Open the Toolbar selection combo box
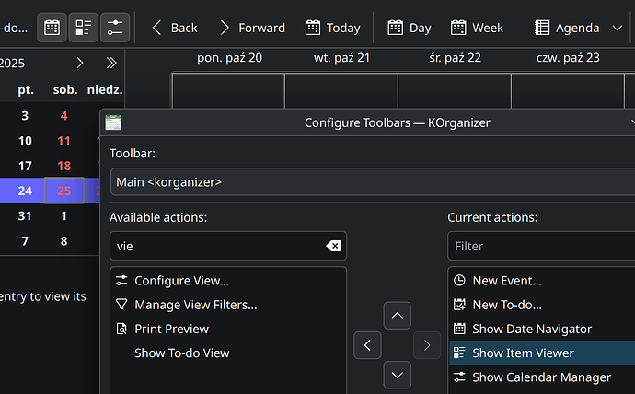635x394 pixels. click(368, 182)
